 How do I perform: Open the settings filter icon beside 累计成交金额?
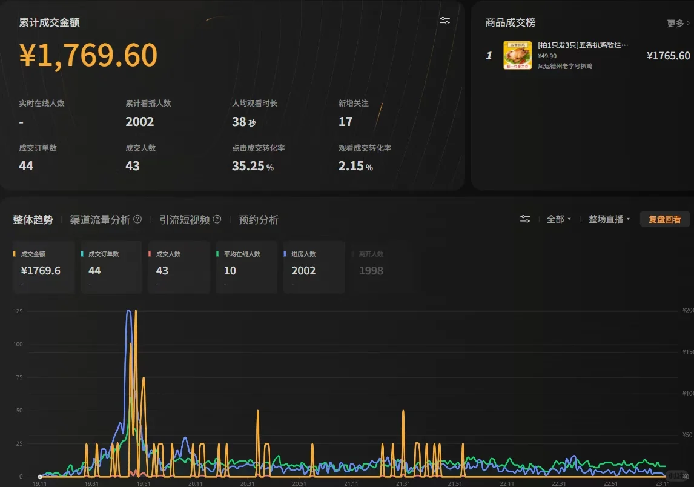(445, 21)
